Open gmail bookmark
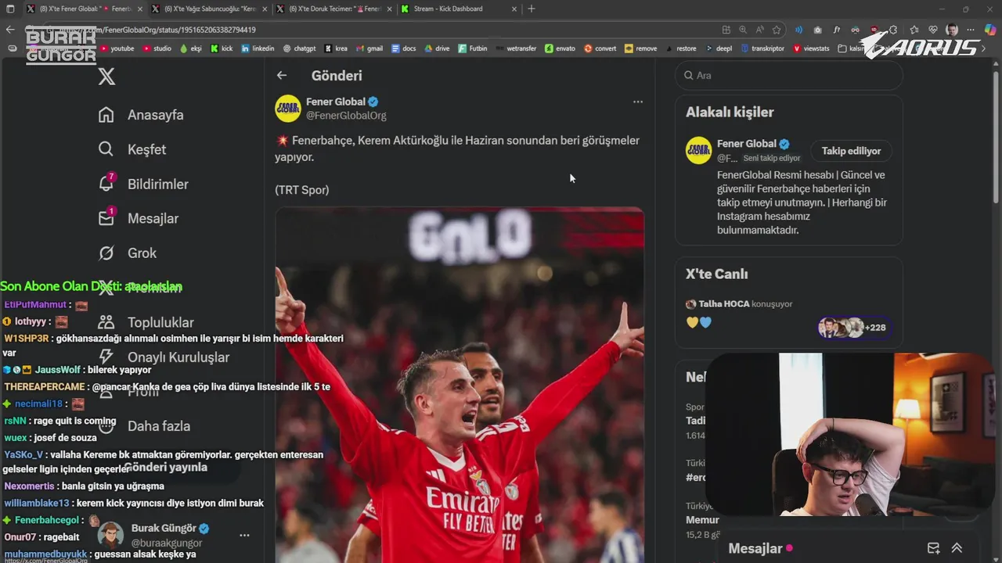This screenshot has height=563, width=1002. click(369, 48)
